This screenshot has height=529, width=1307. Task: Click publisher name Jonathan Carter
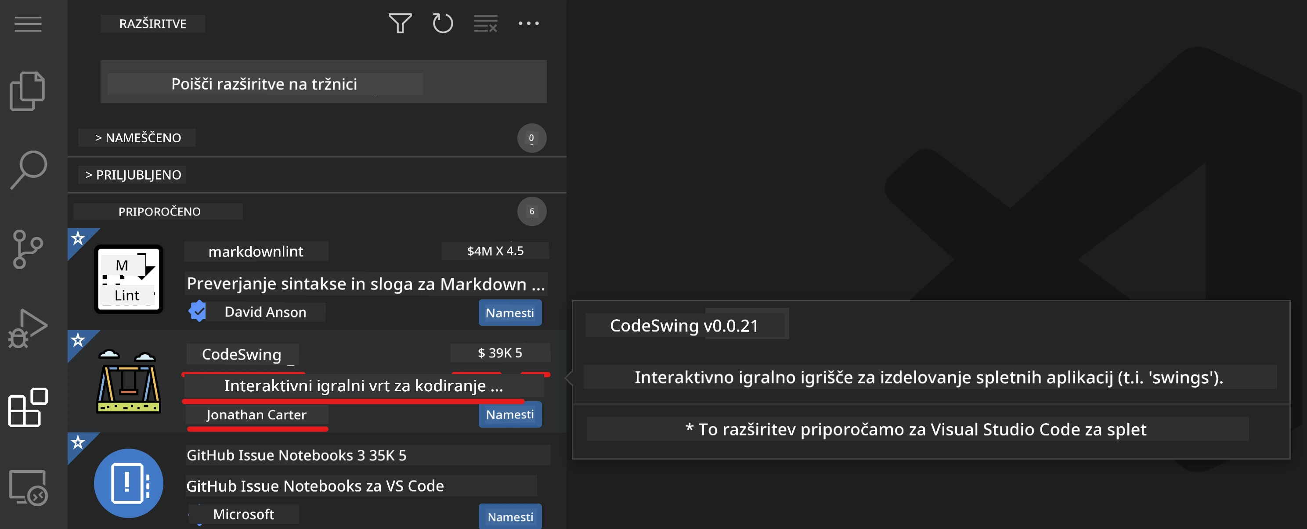tap(257, 414)
